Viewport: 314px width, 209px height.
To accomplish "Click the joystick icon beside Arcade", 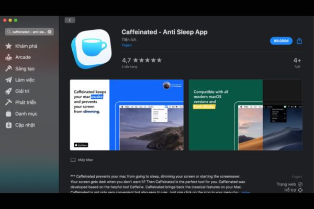I will 8,57.
